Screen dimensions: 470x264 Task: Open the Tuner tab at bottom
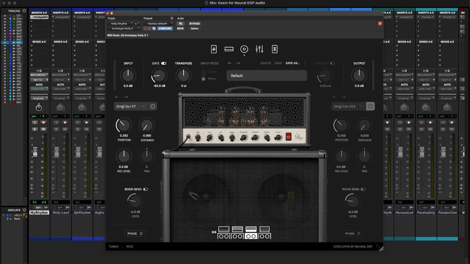(113, 247)
